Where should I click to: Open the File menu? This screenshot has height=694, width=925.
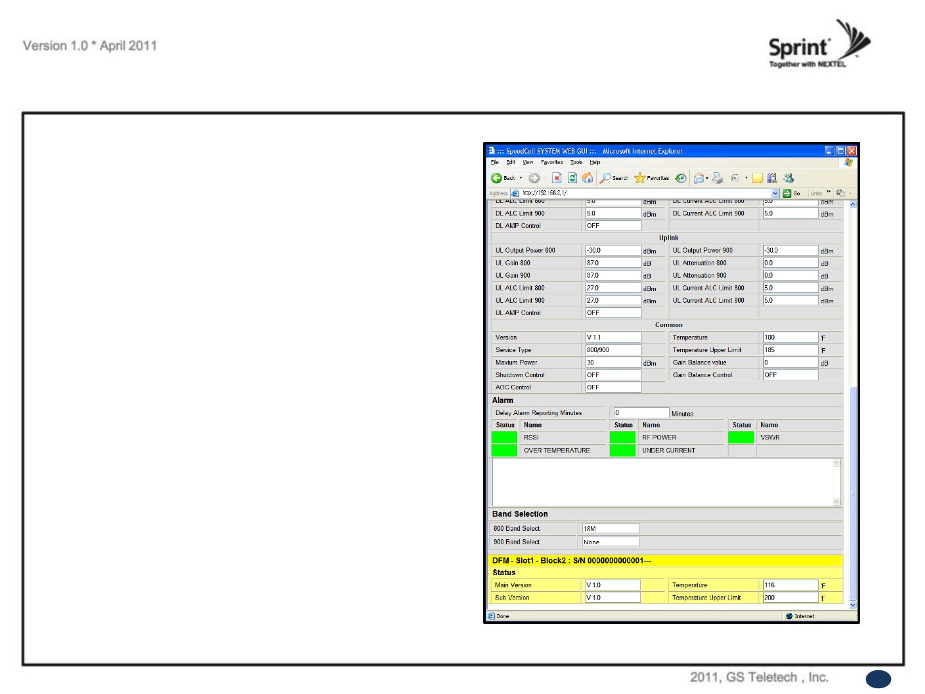(x=495, y=163)
